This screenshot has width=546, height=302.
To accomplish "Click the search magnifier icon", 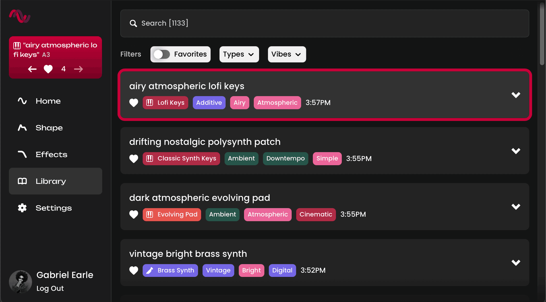I will click(133, 23).
